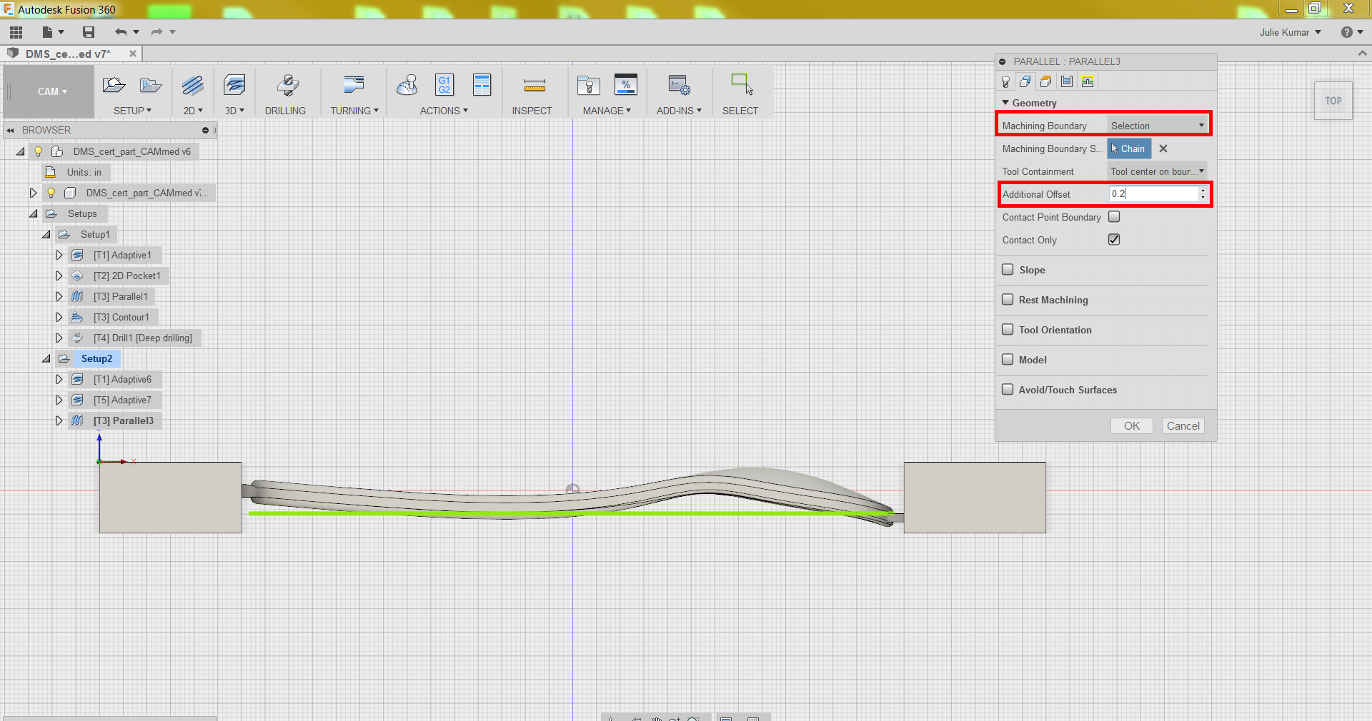1372x721 pixels.
Task: Toggle visibility bulb of DMS_cert_part_CAMmed v6
Action: [39, 151]
